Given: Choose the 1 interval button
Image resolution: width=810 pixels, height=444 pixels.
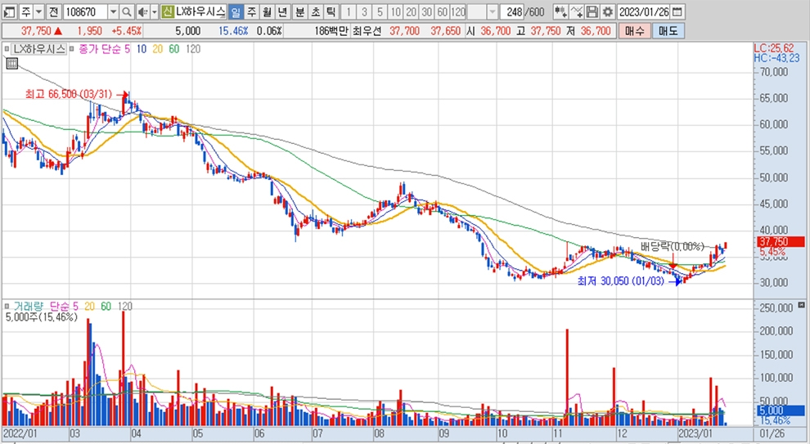Looking at the screenshot, I should [x=349, y=11].
